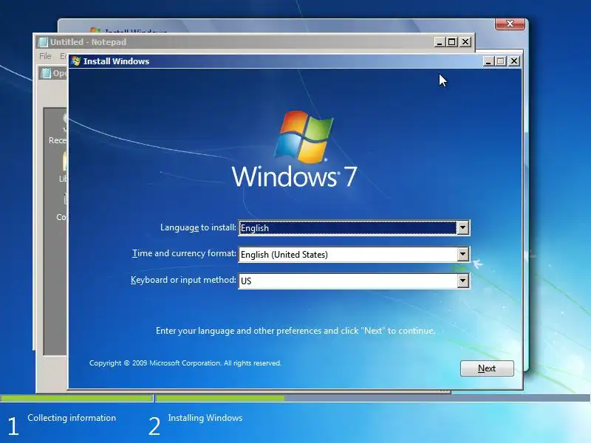Open the File menu in Notepad
Image resolution: width=591 pixels, height=443 pixels.
(x=45, y=56)
